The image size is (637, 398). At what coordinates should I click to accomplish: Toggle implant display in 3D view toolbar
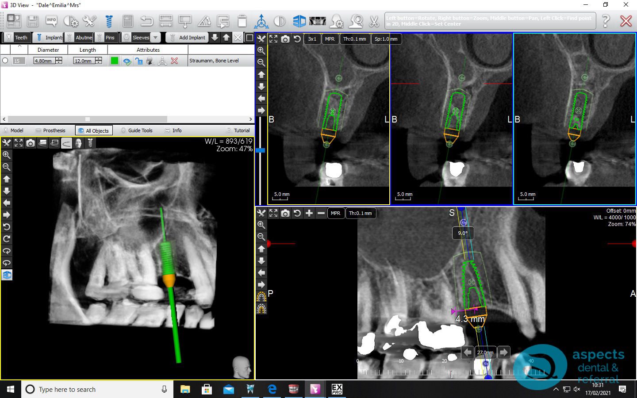[90, 143]
